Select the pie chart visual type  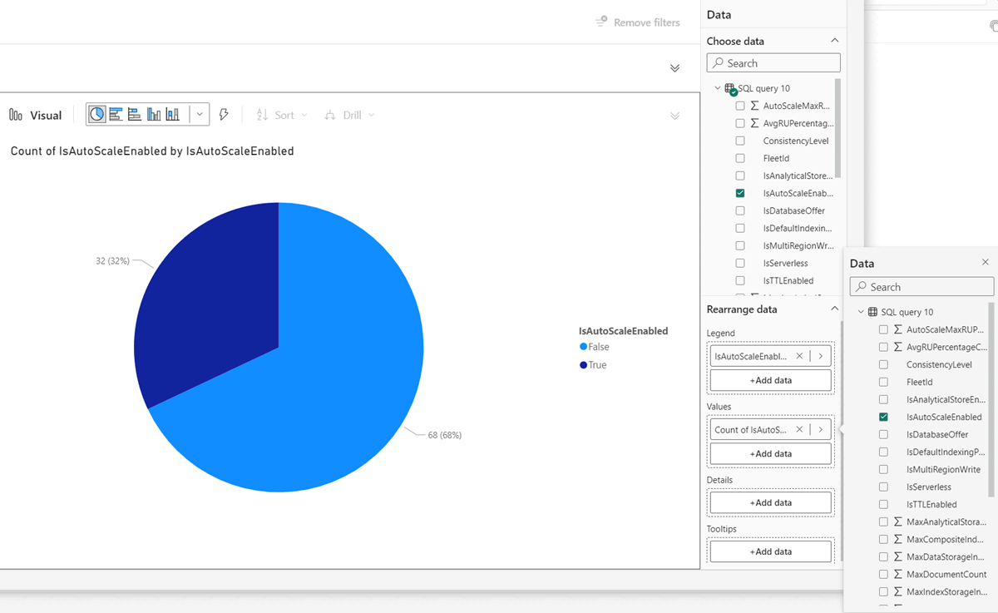coord(97,115)
